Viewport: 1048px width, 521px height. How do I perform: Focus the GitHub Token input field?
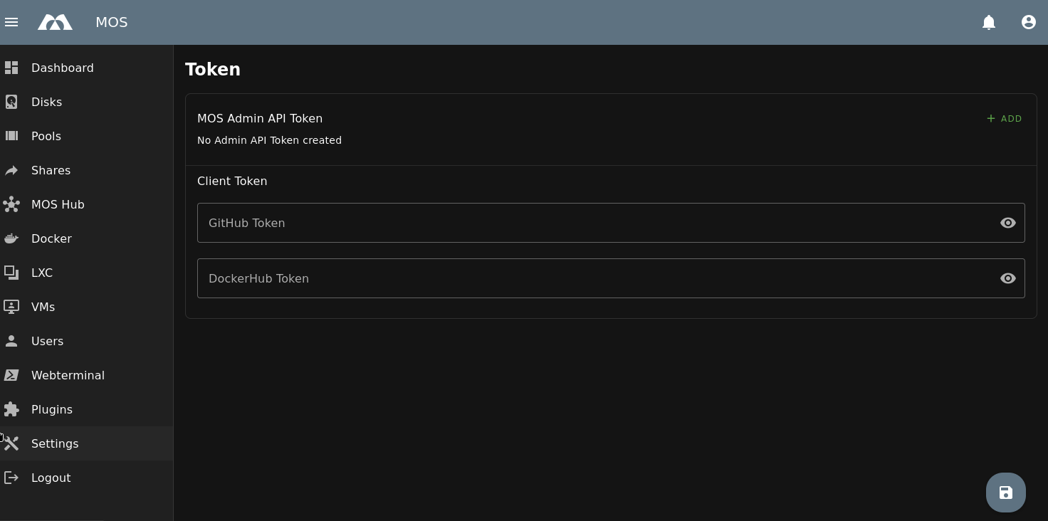(x=591, y=223)
